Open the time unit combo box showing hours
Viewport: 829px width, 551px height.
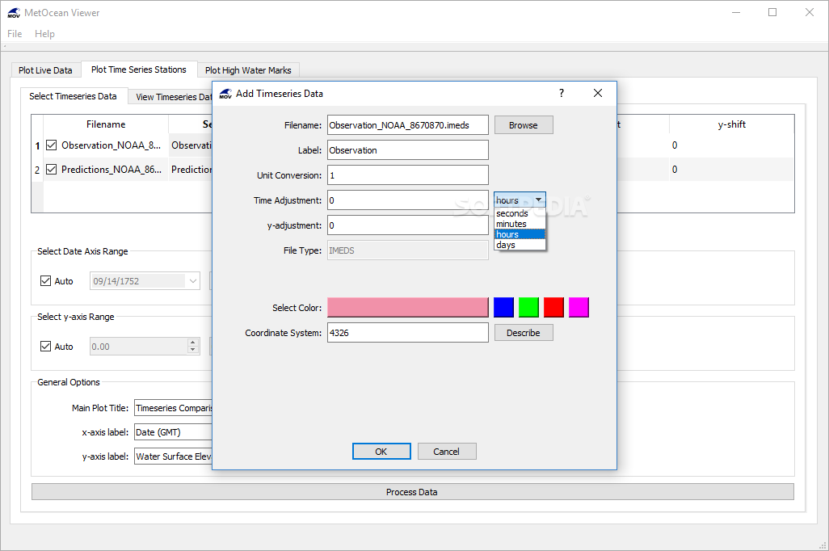pyautogui.click(x=520, y=200)
